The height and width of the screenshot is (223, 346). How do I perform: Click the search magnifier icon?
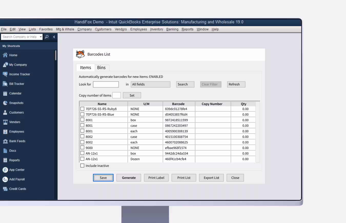[47, 37]
